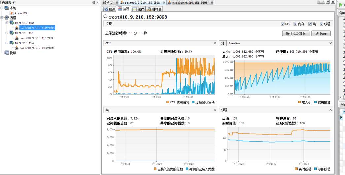
Task: Switch to the 线程 threads tab
Action: point(138,9)
